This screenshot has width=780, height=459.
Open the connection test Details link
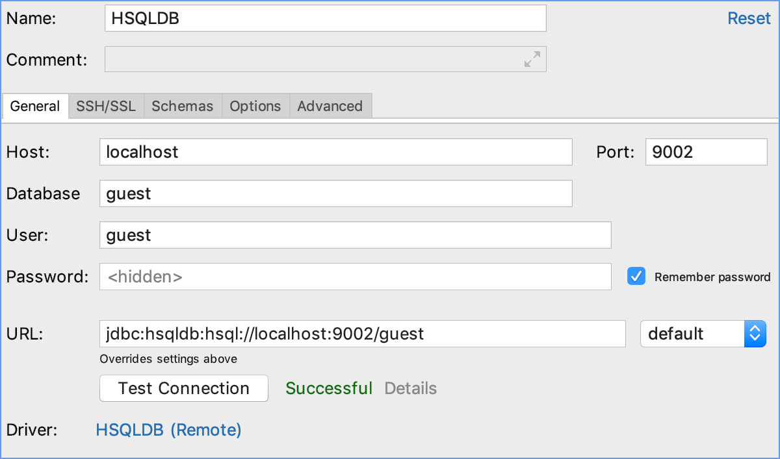click(411, 388)
